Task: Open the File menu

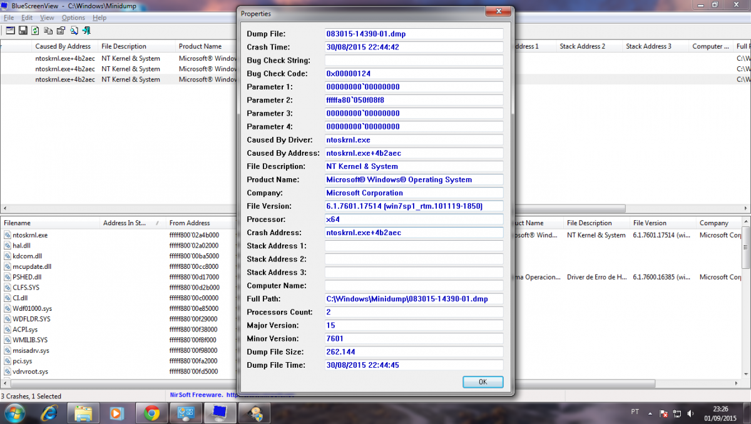Action: 9,18
